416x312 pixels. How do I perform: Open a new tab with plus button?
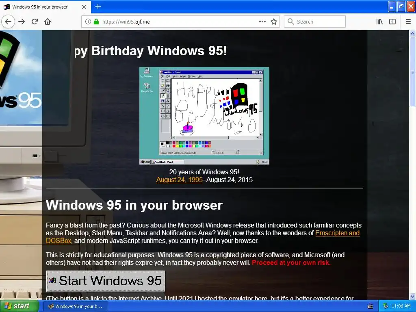(x=97, y=6)
